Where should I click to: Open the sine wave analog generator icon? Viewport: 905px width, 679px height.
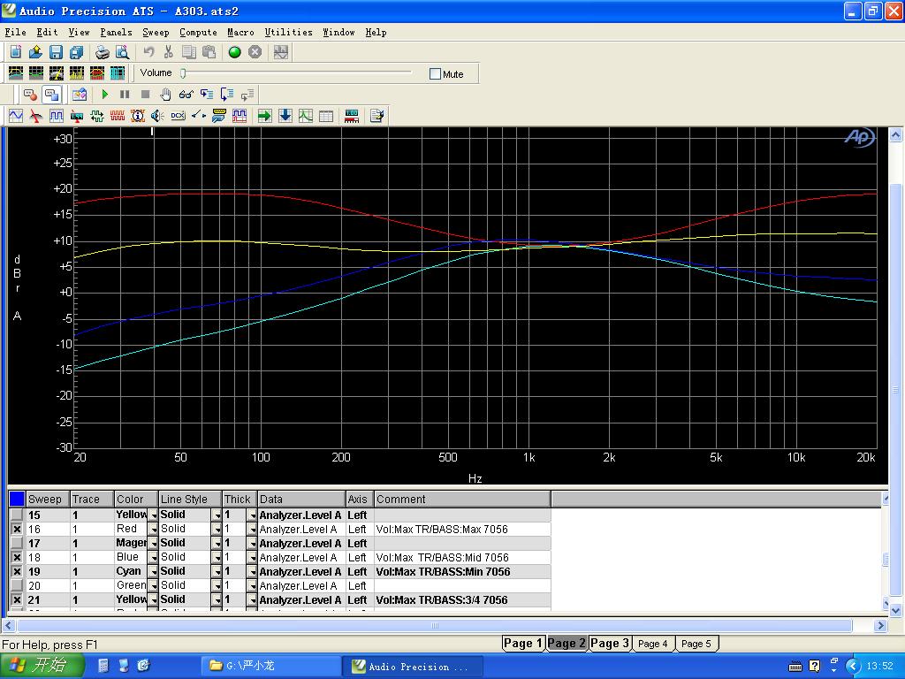pos(16,116)
